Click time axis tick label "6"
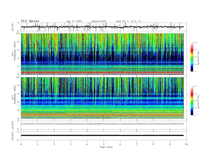 tap(120, 144)
